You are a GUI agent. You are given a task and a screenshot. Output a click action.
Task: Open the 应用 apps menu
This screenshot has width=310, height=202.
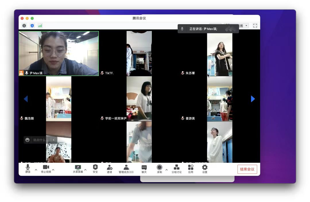(x=191, y=169)
